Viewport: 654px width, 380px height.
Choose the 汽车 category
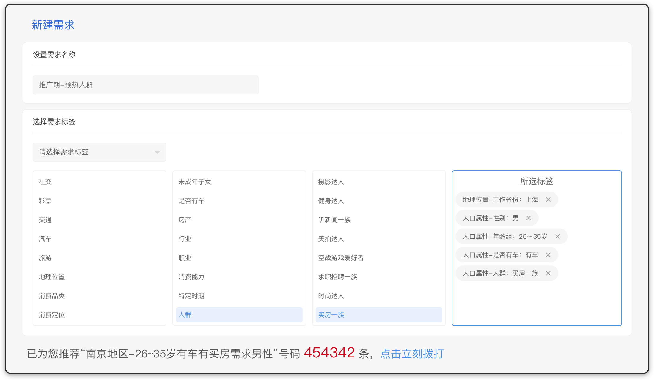pyautogui.click(x=45, y=239)
